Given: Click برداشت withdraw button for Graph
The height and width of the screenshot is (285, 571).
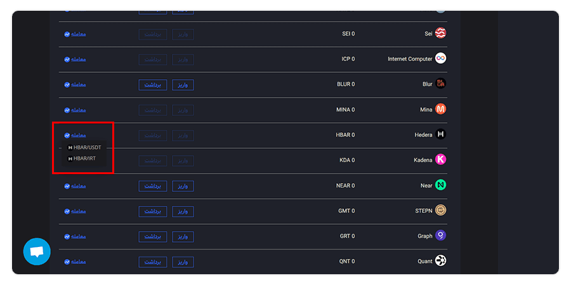Looking at the screenshot, I should (153, 237).
